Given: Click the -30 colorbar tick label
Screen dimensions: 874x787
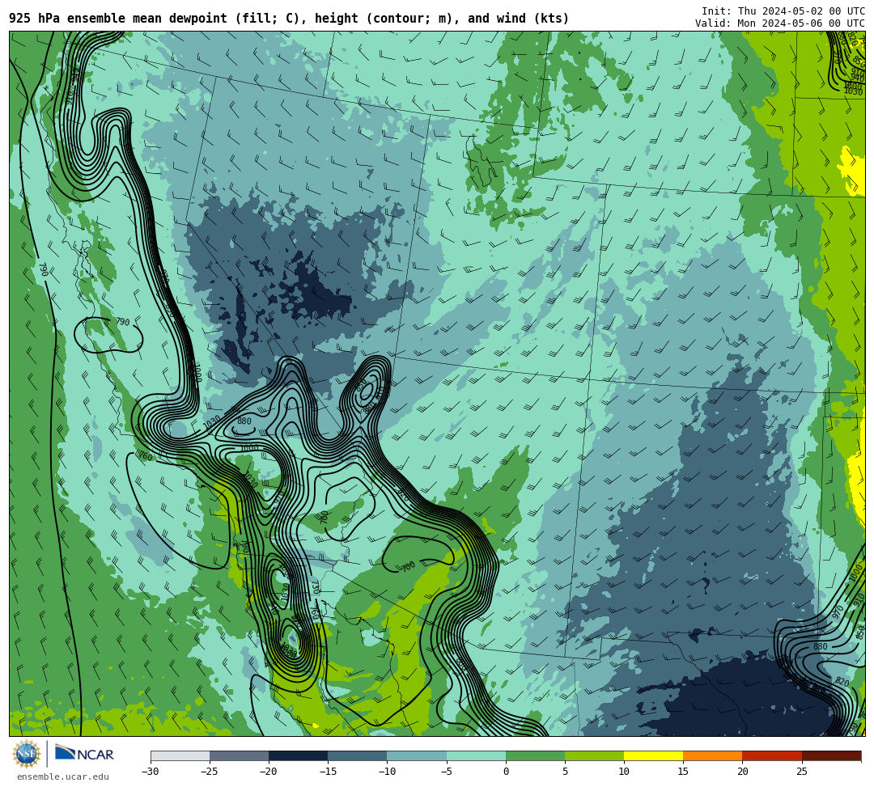Looking at the screenshot, I should pos(151,772).
